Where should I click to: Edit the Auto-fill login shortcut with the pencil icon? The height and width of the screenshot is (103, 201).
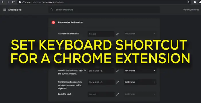[x=117, y=71]
